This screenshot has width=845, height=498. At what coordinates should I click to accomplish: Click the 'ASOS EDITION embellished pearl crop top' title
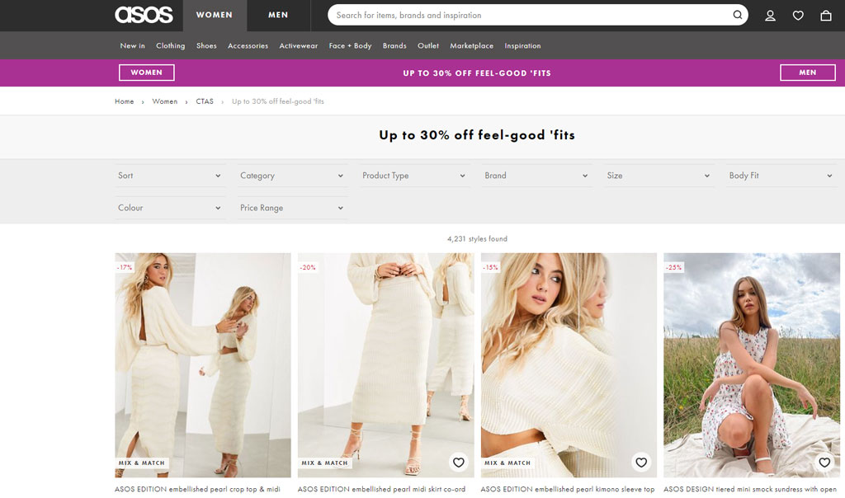[x=197, y=490]
